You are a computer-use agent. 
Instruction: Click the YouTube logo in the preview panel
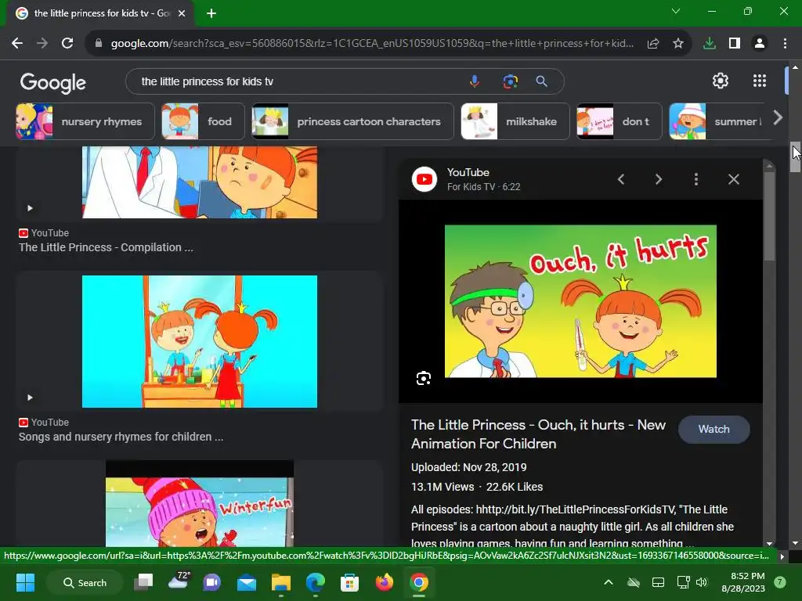pyautogui.click(x=424, y=179)
